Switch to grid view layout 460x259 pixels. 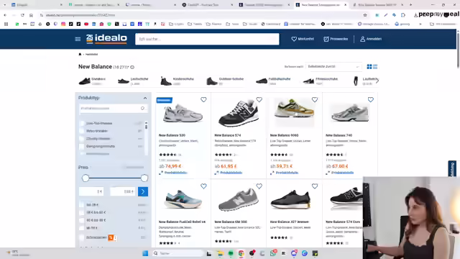tap(369, 67)
